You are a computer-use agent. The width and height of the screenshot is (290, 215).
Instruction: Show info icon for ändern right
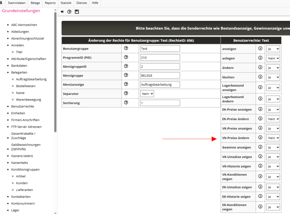260,67
